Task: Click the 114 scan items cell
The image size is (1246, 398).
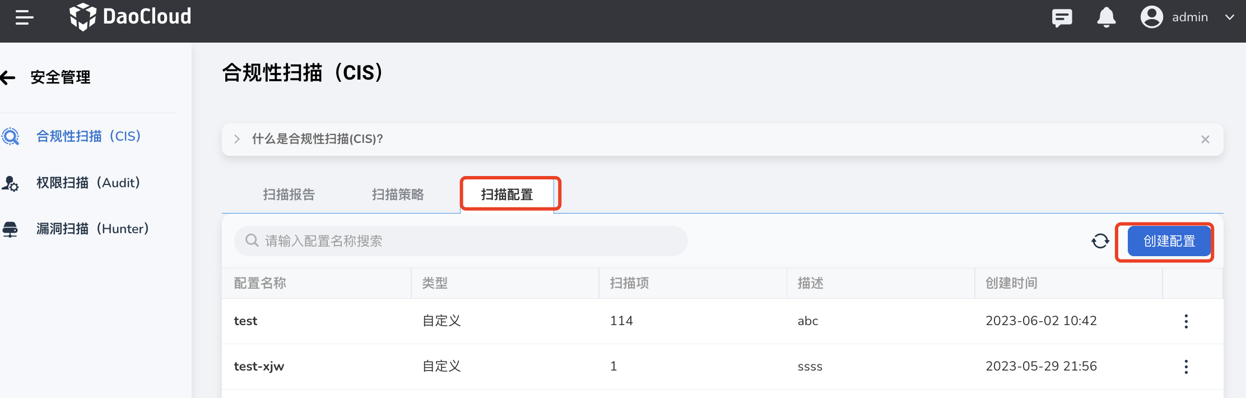Action: (621, 321)
